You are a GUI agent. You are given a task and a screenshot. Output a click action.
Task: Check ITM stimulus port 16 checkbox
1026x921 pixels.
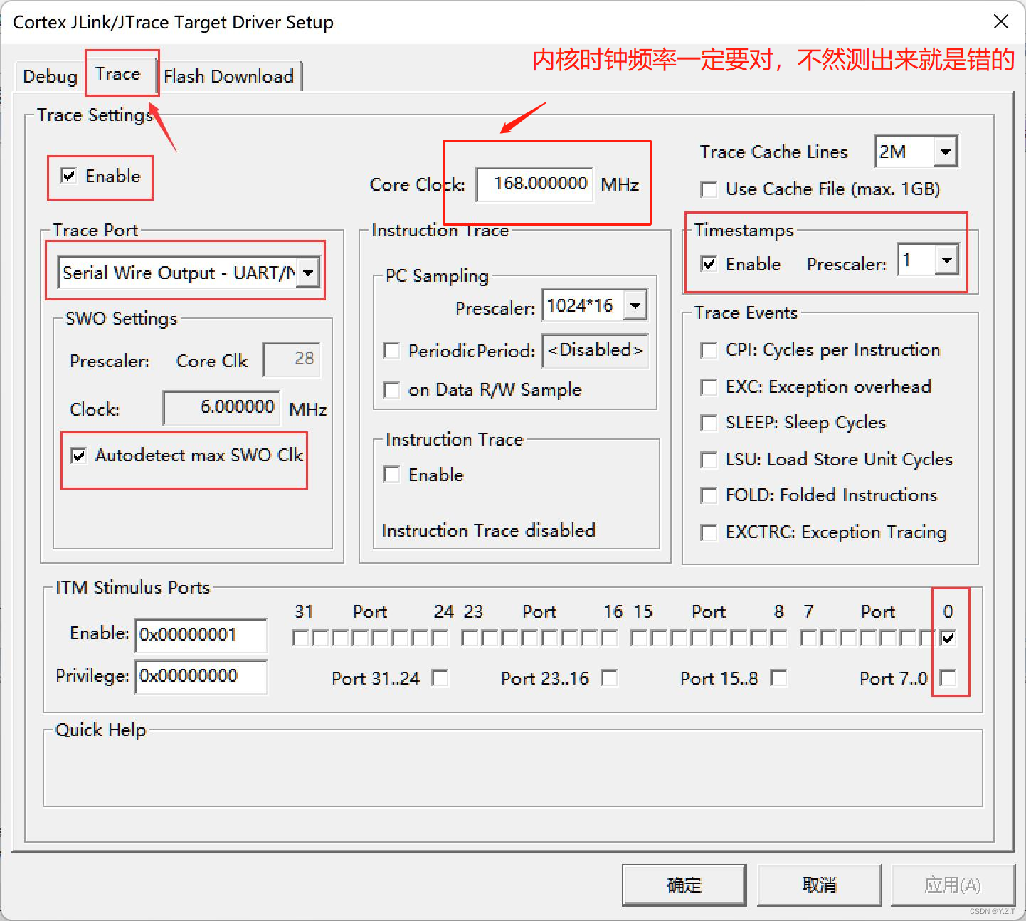tap(609, 638)
